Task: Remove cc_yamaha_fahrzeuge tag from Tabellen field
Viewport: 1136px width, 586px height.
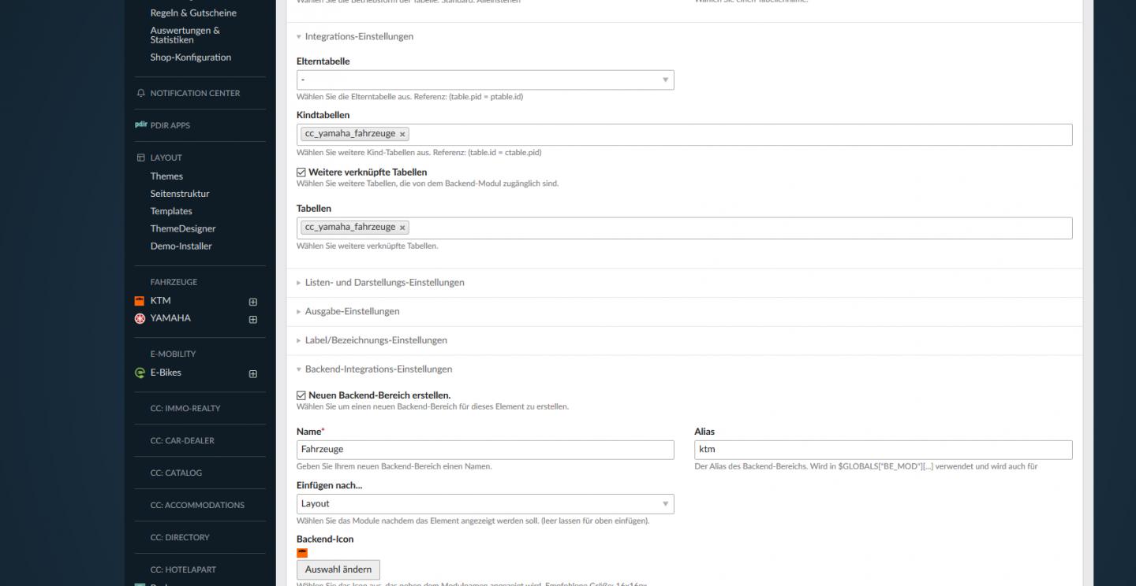Action: [x=402, y=228]
